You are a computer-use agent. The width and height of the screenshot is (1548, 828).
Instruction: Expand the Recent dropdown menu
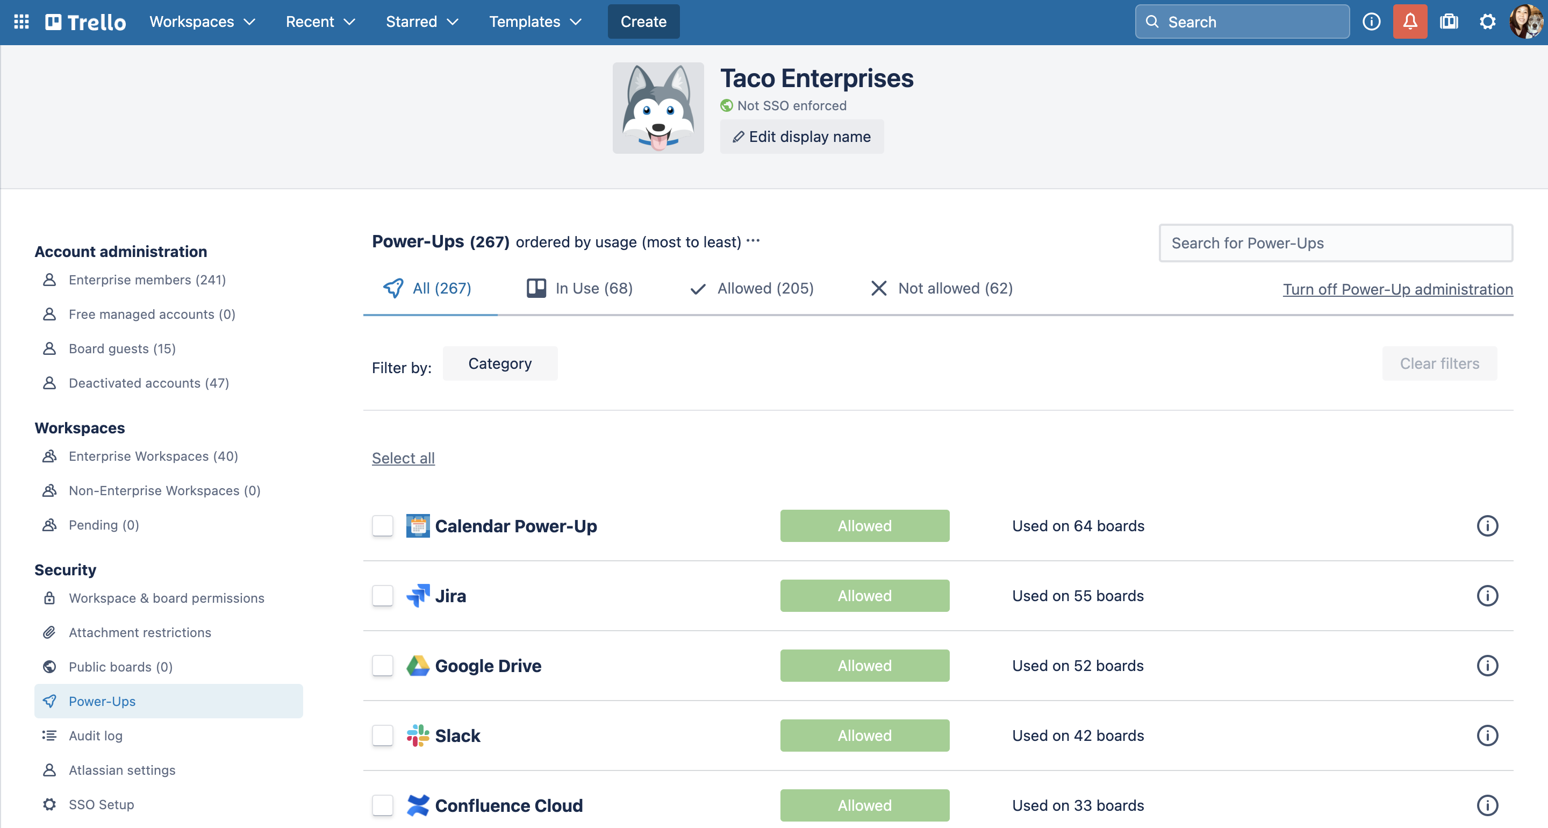point(321,22)
